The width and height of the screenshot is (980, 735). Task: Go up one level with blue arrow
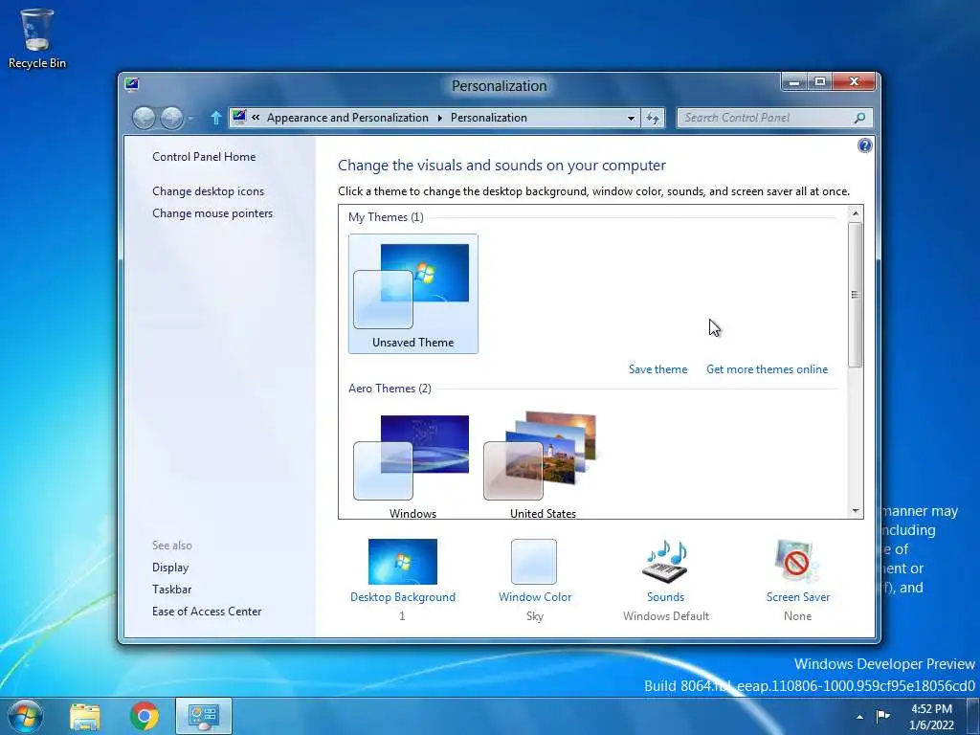(215, 118)
